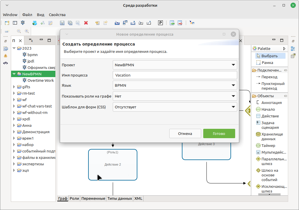Image resolution: width=299 pixels, height=210 pixels.
Task: Choose the Хранилище данных palette item
Action: [x=270, y=137]
